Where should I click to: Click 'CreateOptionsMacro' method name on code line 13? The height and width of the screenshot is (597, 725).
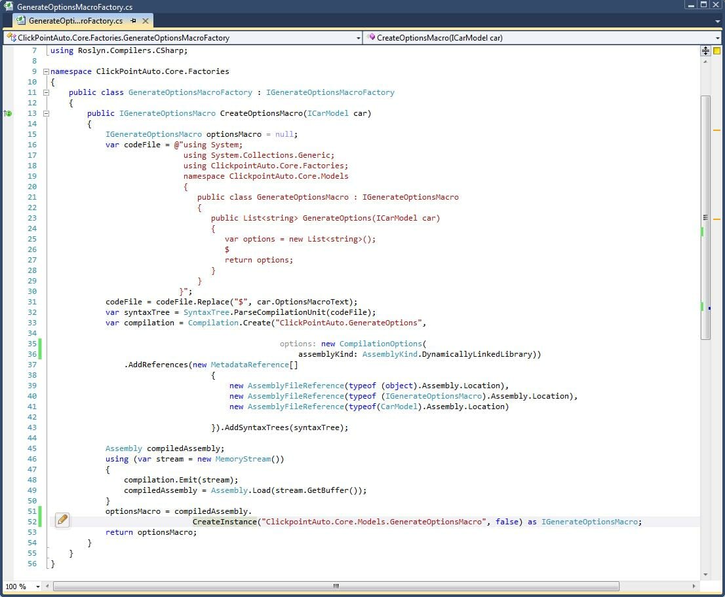(262, 113)
